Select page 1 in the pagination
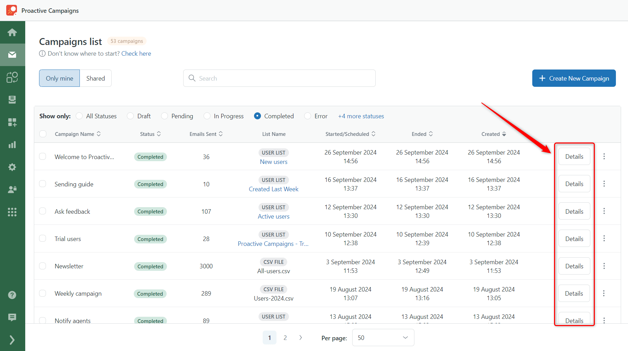628x351 pixels. point(270,338)
